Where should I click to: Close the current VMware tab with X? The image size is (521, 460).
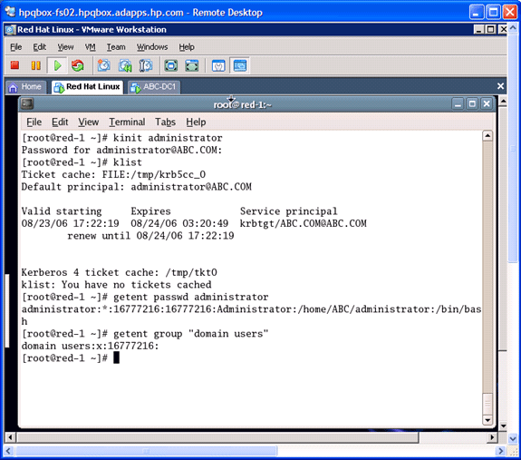pyautogui.click(x=500, y=86)
